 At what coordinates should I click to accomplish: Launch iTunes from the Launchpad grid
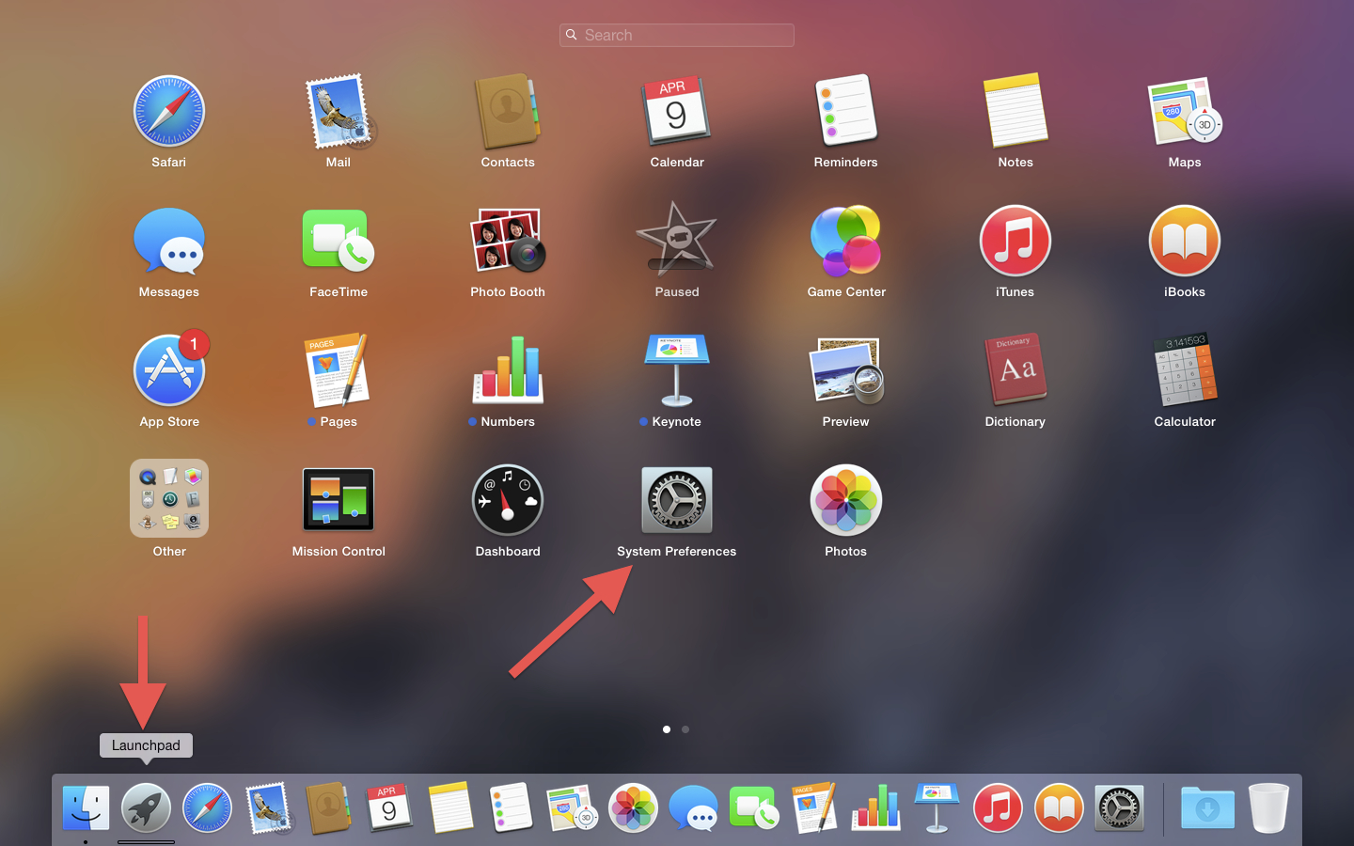(1015, 242)
